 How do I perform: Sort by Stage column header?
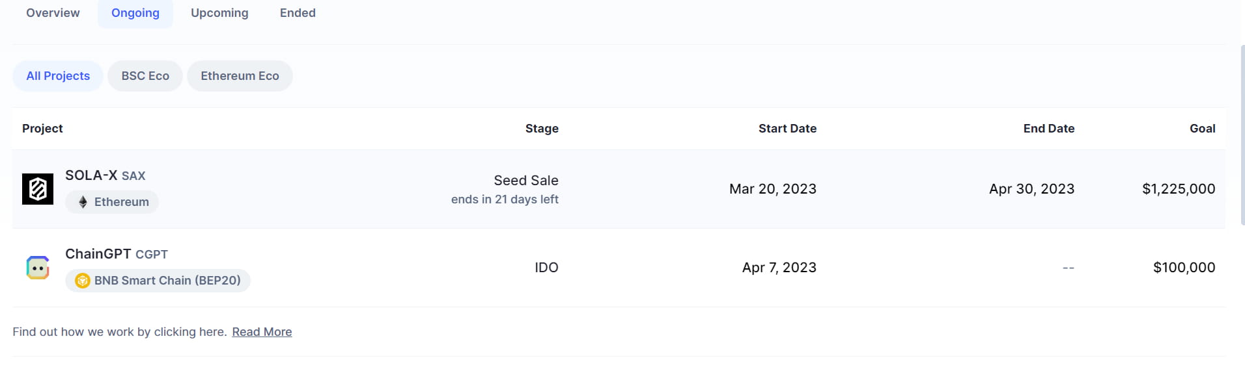pos(542,129)
